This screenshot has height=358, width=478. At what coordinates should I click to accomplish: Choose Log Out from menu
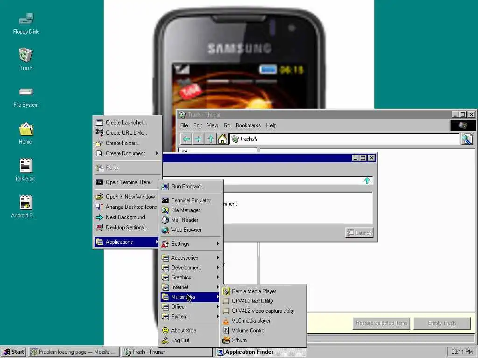(x=191, y=340)
